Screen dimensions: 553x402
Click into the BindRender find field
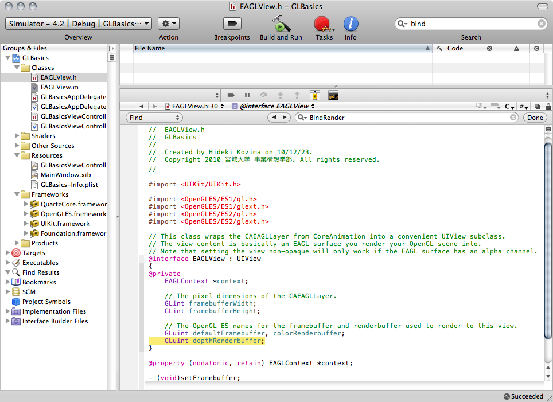click(406, 118)
